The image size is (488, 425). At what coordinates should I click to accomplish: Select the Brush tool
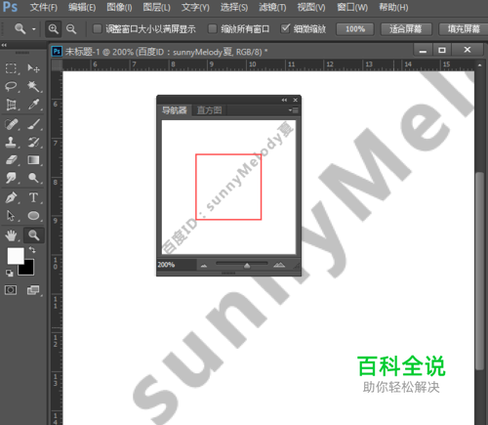(x=33, y=124)
